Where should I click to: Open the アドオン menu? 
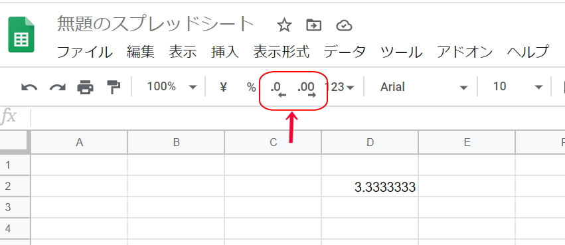(x=465, y=52)
